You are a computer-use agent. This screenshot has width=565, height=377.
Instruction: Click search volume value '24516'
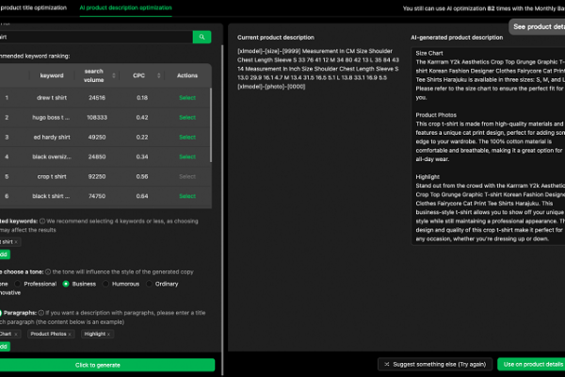(97, 98)
